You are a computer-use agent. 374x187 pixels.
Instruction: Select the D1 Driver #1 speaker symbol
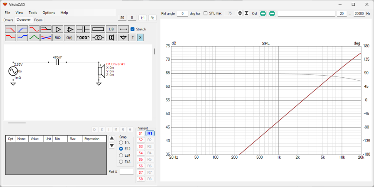tap(101, 71)
